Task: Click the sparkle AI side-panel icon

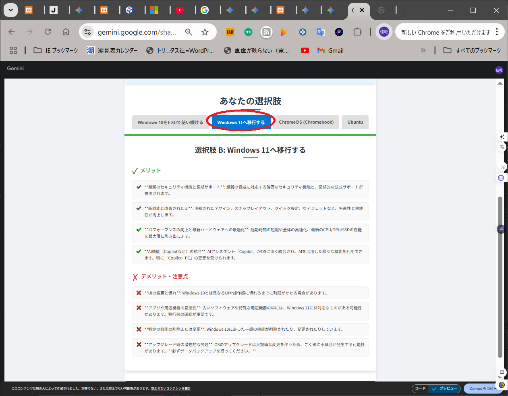Action: [x=502, y=137]
